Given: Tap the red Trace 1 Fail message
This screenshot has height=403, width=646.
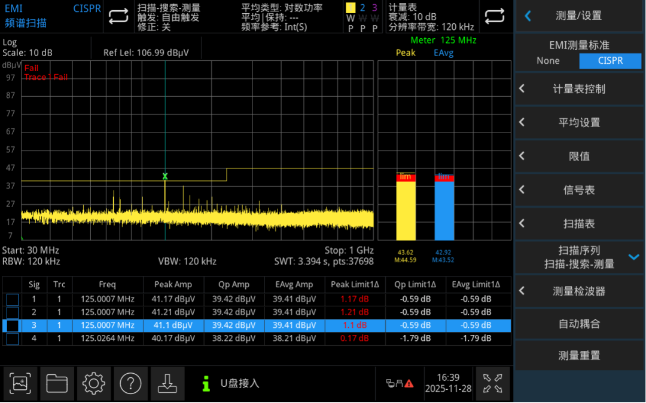Looking at the screenshot, I should (x=45, y=77).
